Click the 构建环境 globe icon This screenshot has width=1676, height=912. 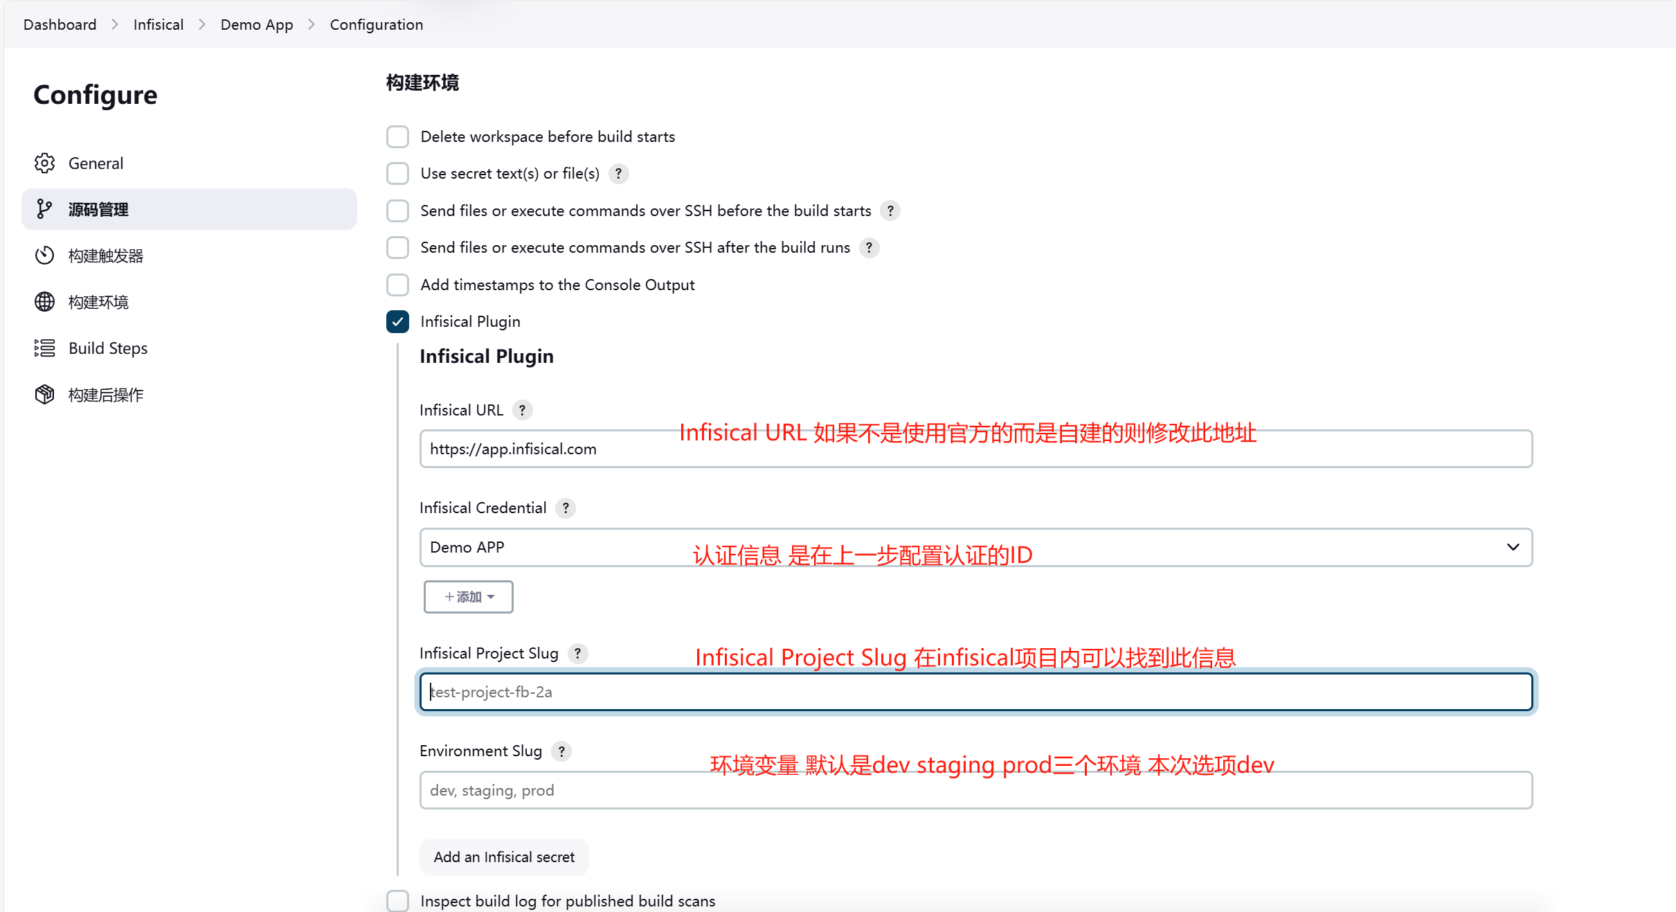(x=44, y=302)
